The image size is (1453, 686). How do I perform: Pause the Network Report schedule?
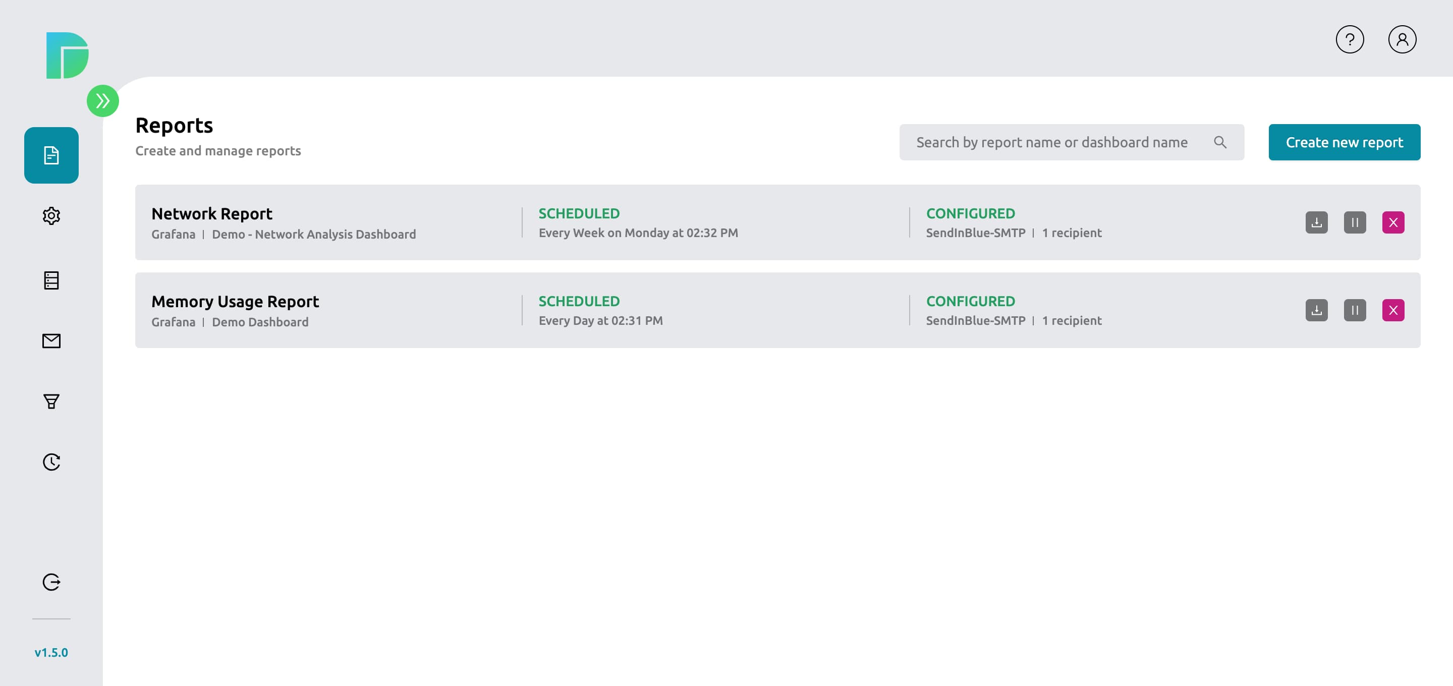(1356, 222)
